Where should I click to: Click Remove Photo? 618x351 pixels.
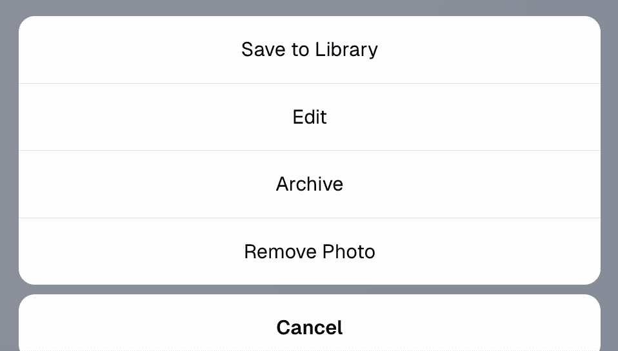(x=310, y=251)
